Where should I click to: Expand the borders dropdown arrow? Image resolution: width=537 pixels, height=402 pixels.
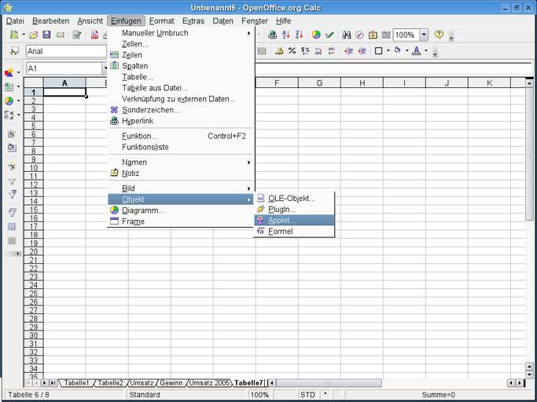[388, 51]
